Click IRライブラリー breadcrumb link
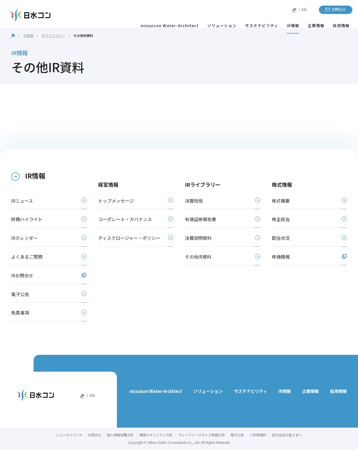The width and height of the screenshot is (358, 450). [53, 36]
